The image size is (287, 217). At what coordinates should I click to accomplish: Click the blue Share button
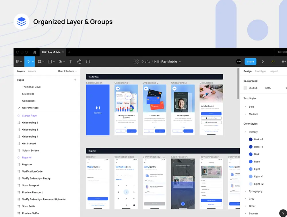(250, 62)
